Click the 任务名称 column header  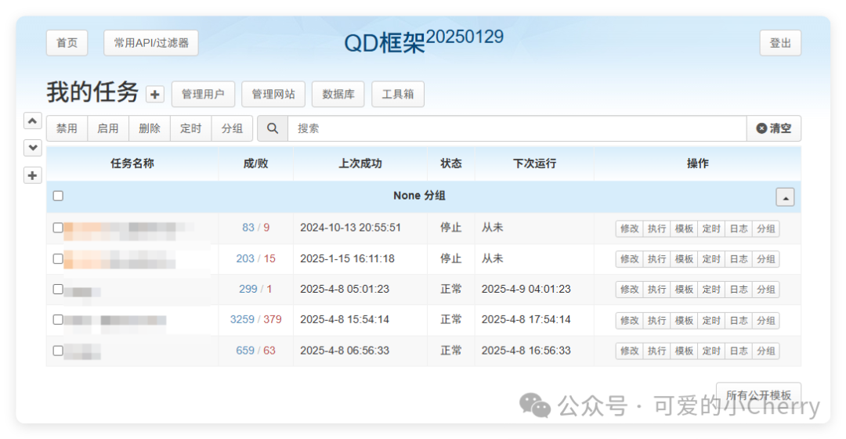pyautogui.click(x=132, y=164)
